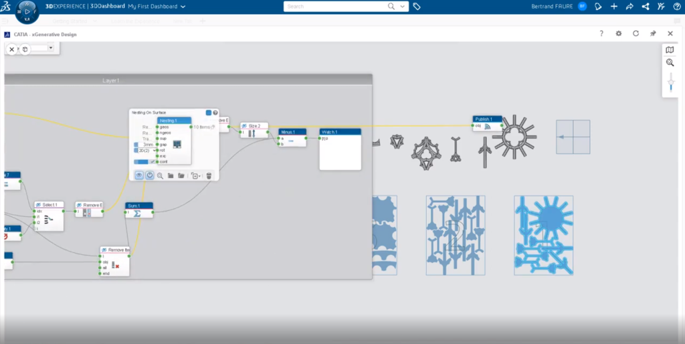
Task: Pin the xGenerative Design widget
Action: click(x=653, y=33)
